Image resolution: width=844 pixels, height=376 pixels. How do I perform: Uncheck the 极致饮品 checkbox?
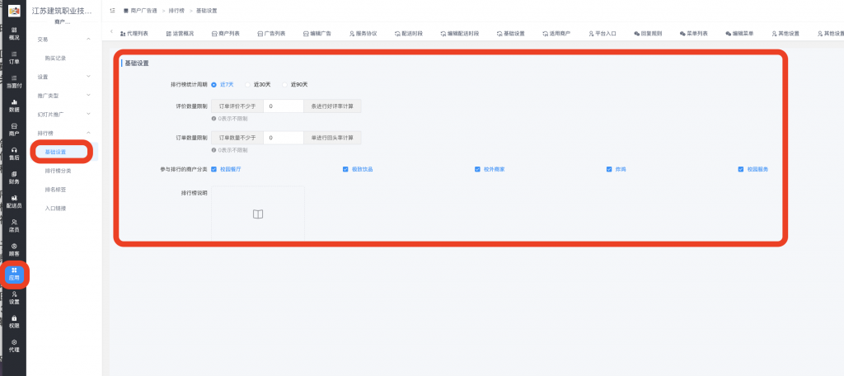(345, 169)
